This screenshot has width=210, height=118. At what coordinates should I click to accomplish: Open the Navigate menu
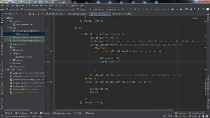pos(20,5)
